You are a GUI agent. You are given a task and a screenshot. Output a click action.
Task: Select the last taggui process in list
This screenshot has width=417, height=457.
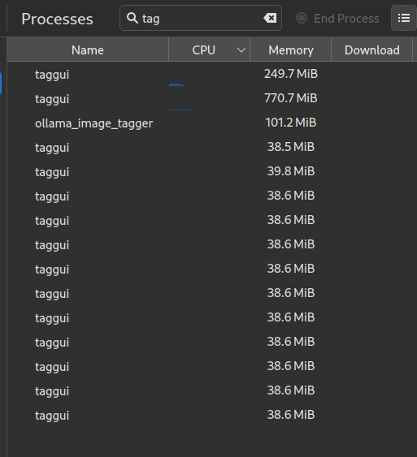click(212, 415)
